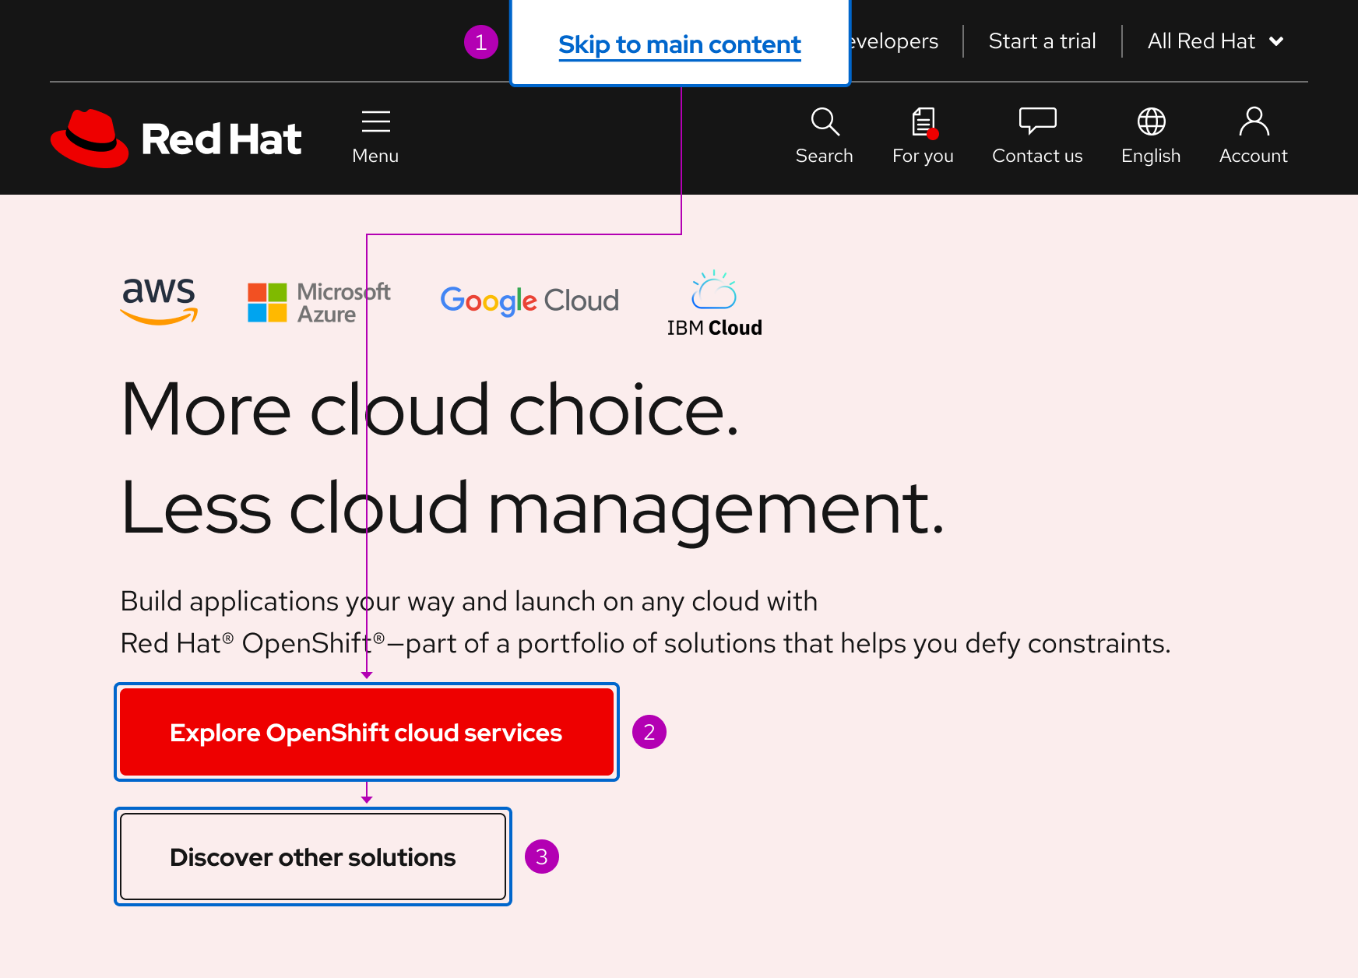The image size is (1358, 978).
Task: Open the hamburger Menu
Action: point(375,134)
